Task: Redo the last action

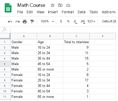Action: click(x=17, y=21)
